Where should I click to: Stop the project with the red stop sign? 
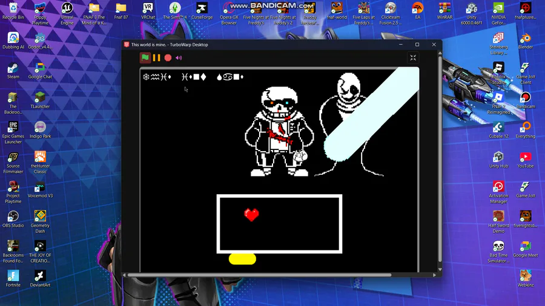168,58
